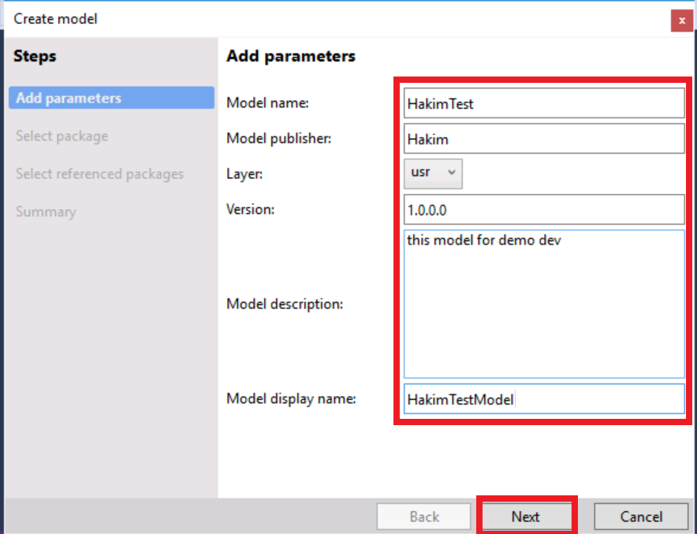
Task: Select the Add parameters step
Action: (x=111, y=99)
